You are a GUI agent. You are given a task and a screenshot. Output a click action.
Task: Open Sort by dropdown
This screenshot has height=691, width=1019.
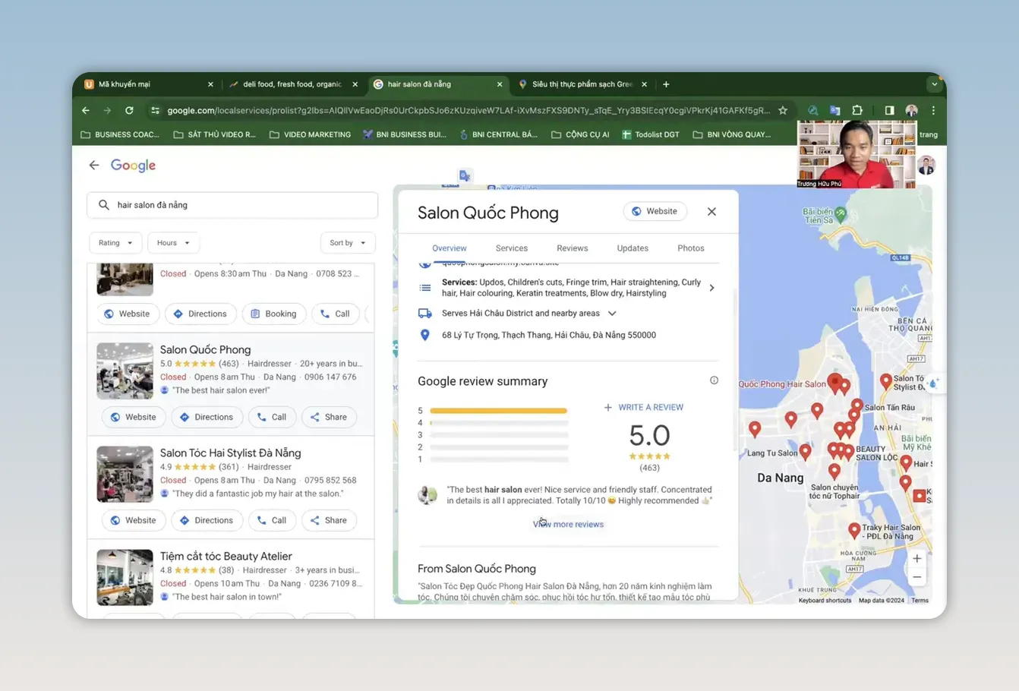pyautogui.click(x=348, y=243)
